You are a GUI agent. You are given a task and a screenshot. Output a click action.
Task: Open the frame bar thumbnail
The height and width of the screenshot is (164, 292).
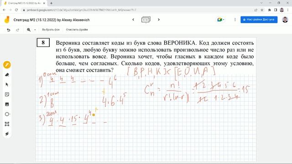(x=146, y=20)
